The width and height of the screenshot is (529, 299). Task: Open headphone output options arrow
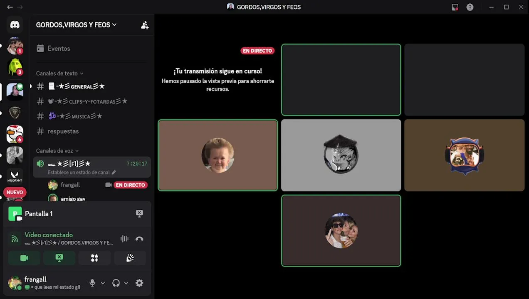pyautogui.click(x=126, y=283)
